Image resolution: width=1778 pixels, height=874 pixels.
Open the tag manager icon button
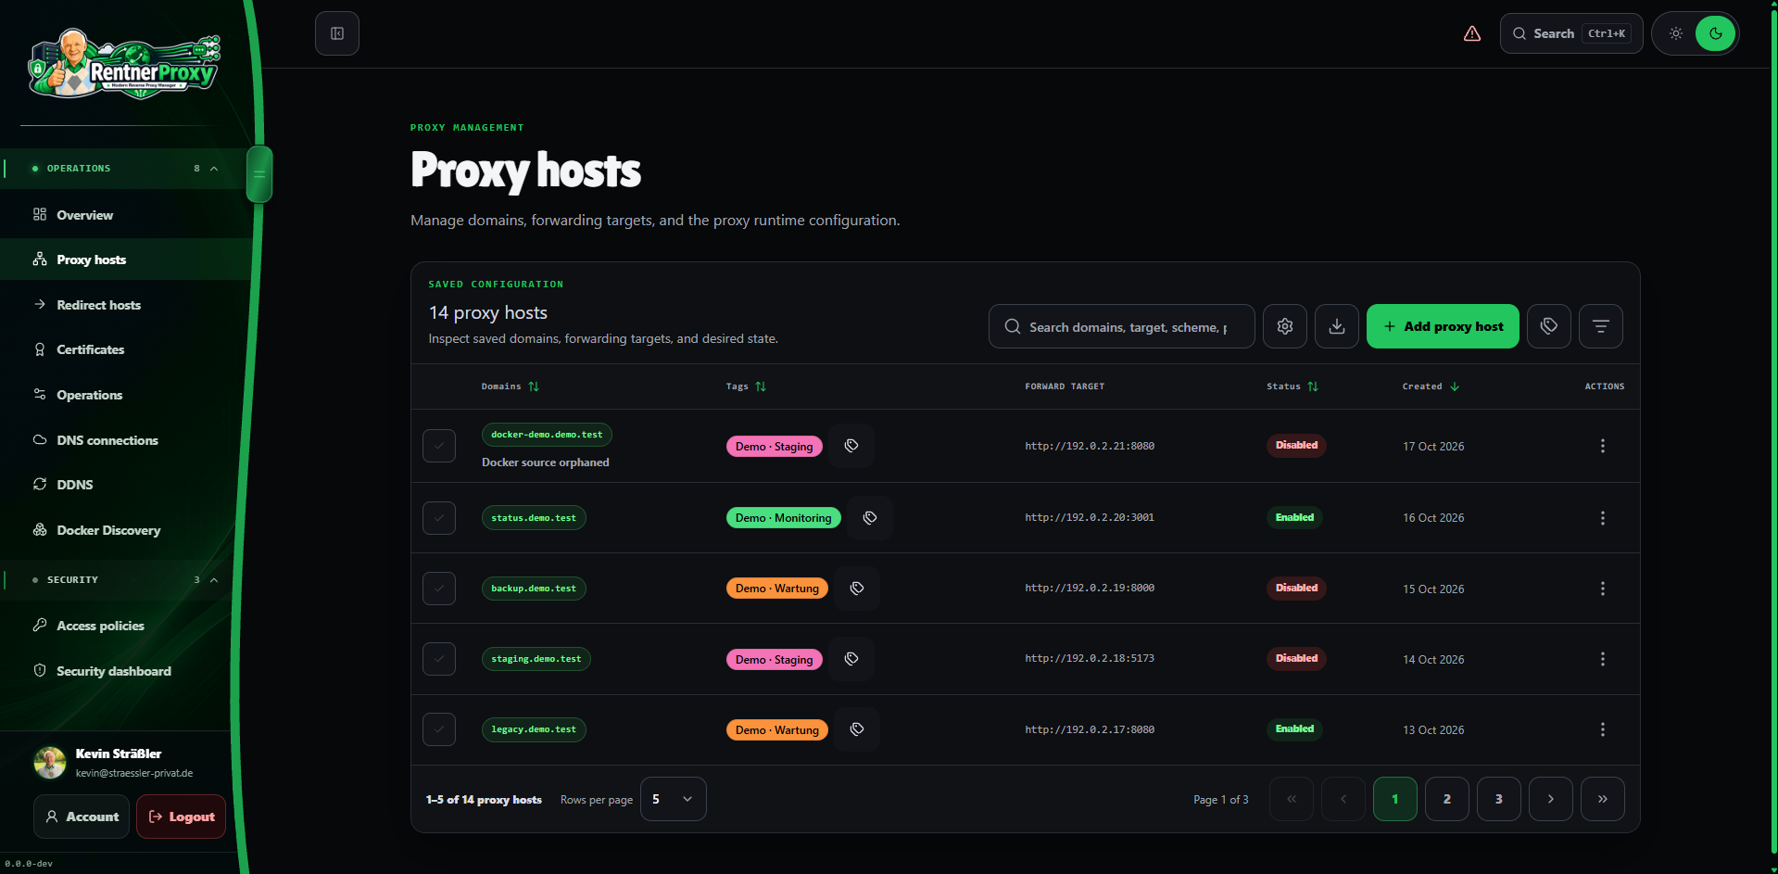[1549, 326]
